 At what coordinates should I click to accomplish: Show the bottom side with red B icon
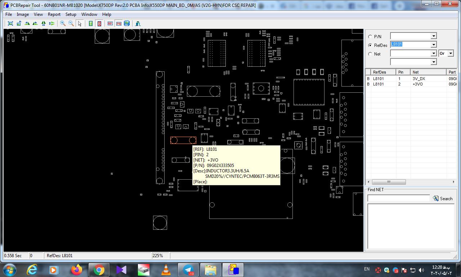pos(99,23)
